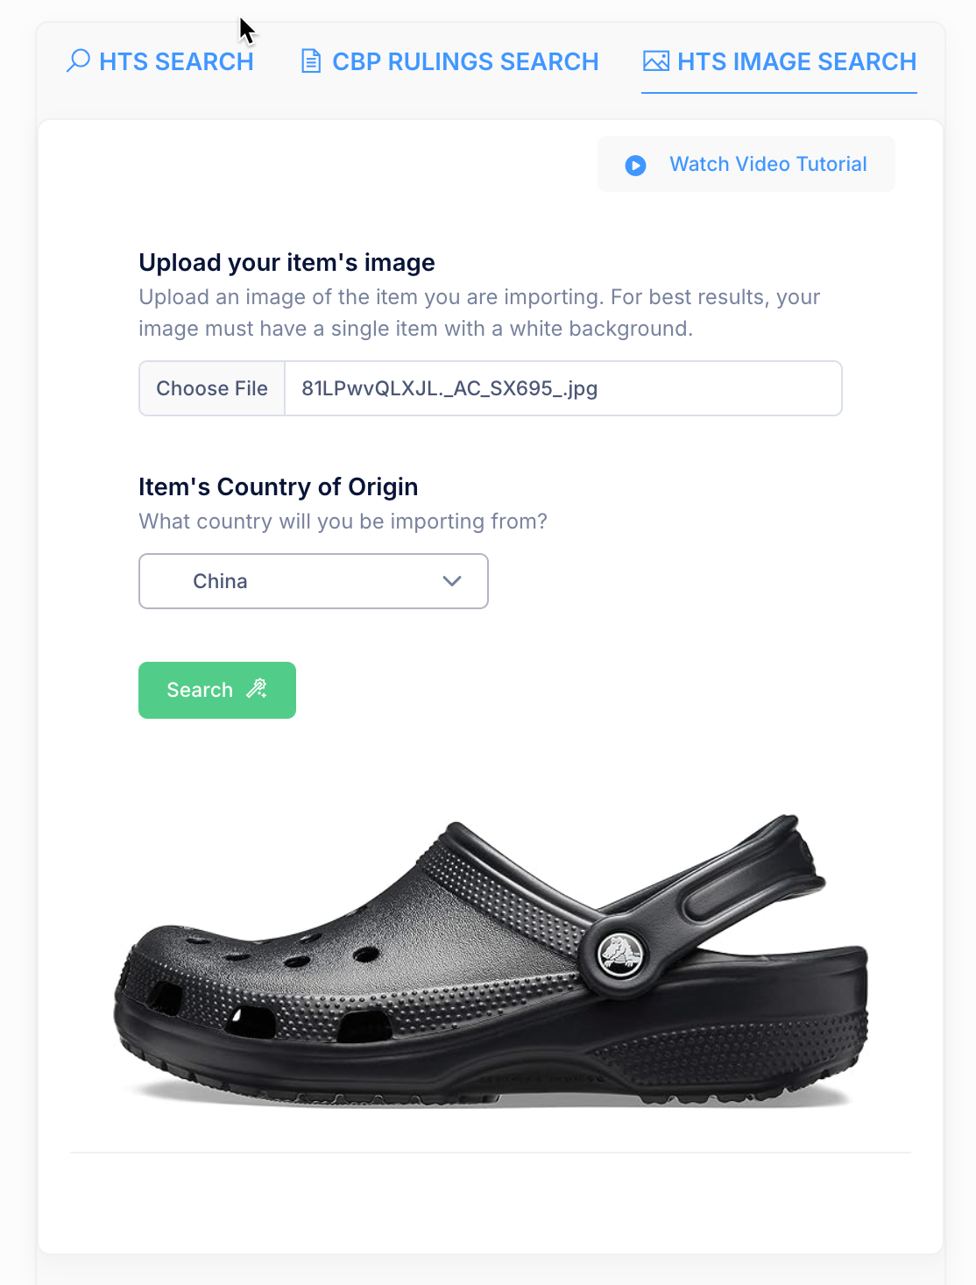Image resolution: width=976 pixels, height=1285 pixels.
Task: Click the black clog shoe preview image
Action: click(491, 960)
